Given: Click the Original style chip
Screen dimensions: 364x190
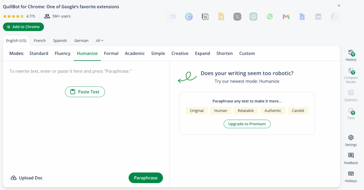Looking at the screenshot, I should [x=197, y=111].
